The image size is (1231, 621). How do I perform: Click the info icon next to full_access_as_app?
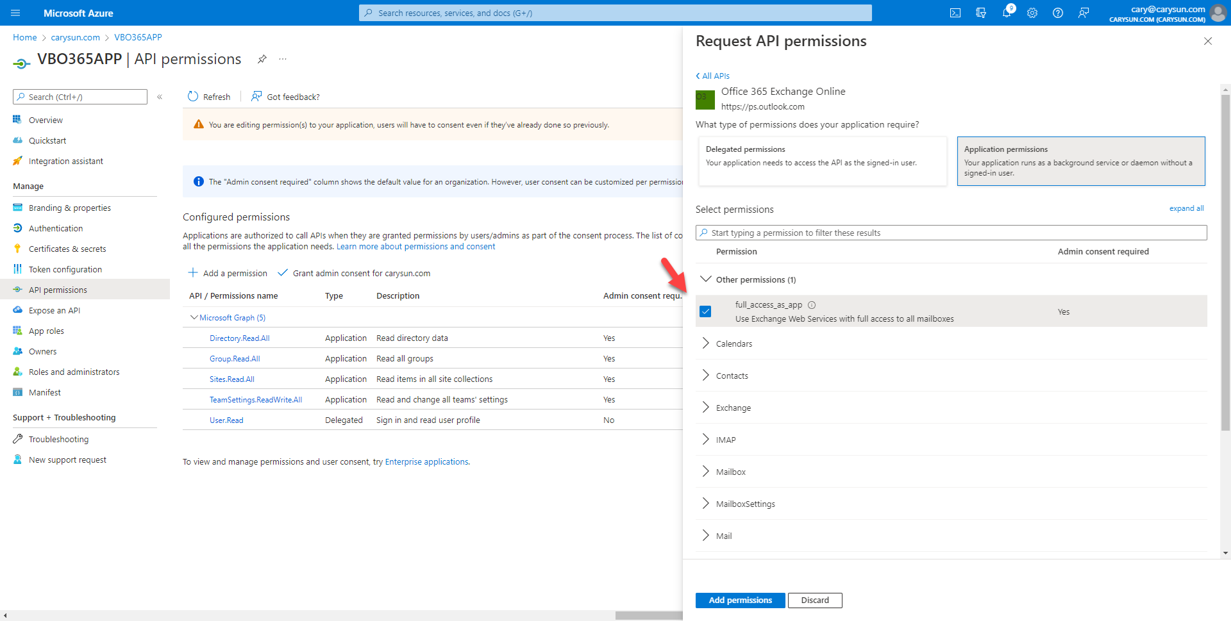[x=812, y=305]
